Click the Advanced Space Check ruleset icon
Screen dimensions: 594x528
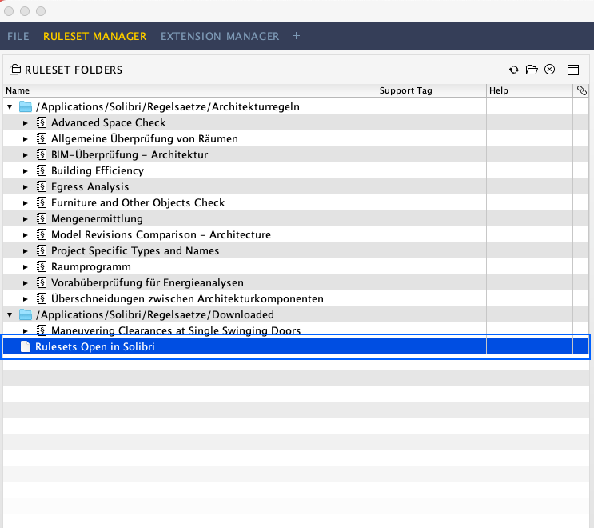pos(42,122)
